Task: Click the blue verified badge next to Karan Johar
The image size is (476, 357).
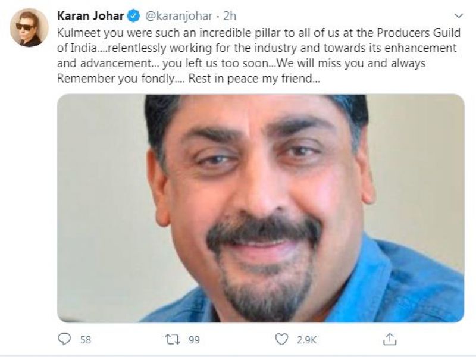Action: click(x=133, y=16)
